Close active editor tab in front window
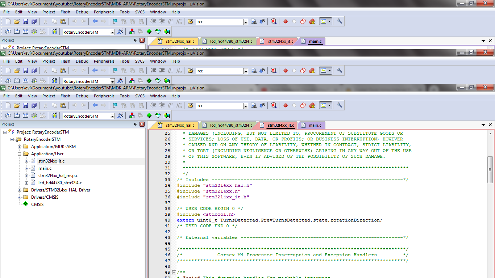This screenshot has width=495, height=278. [x=491, y=125]
